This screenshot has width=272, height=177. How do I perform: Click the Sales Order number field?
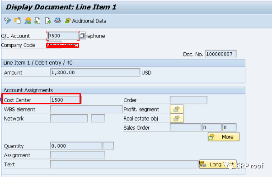click(186, 128)
